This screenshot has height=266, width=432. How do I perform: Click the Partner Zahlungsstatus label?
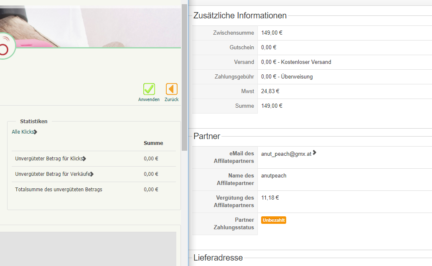pos(234,223)
